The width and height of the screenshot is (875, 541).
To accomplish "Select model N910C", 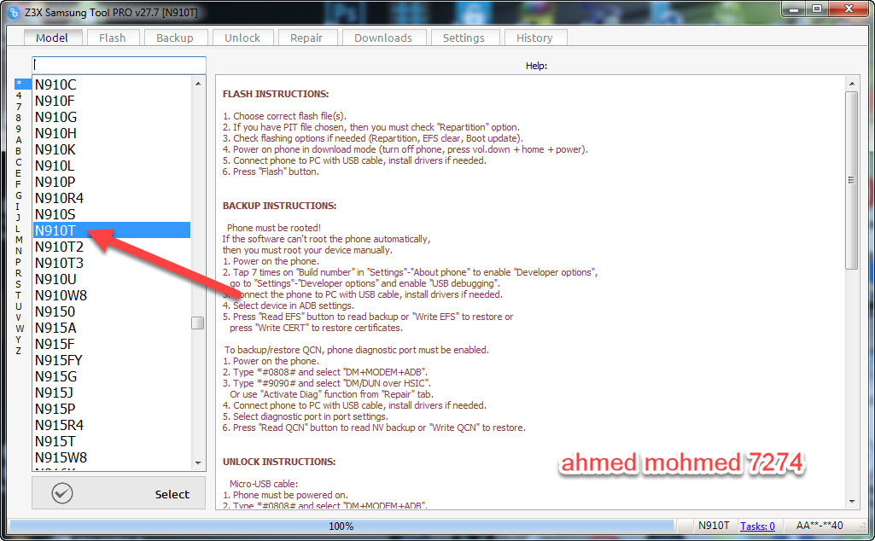I will point(112,84).
